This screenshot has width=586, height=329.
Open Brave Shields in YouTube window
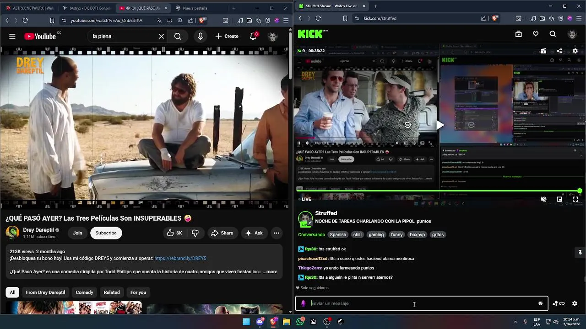tap(202, 20)
